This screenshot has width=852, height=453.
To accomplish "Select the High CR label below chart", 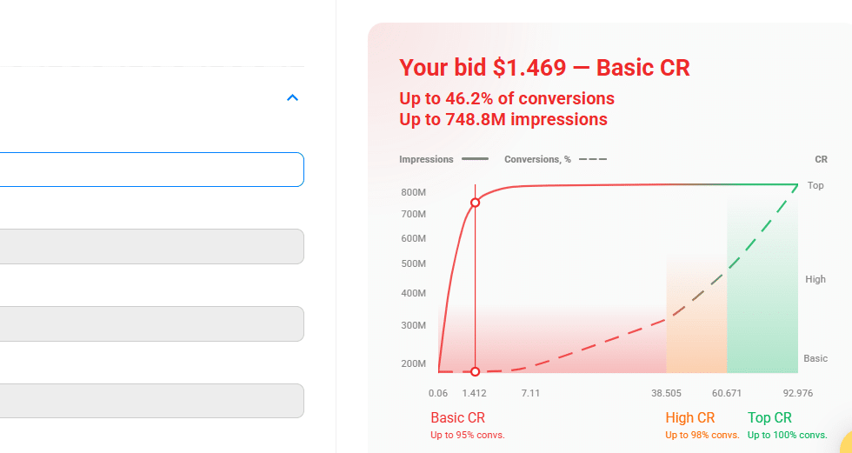I will [x=690, y=418].
